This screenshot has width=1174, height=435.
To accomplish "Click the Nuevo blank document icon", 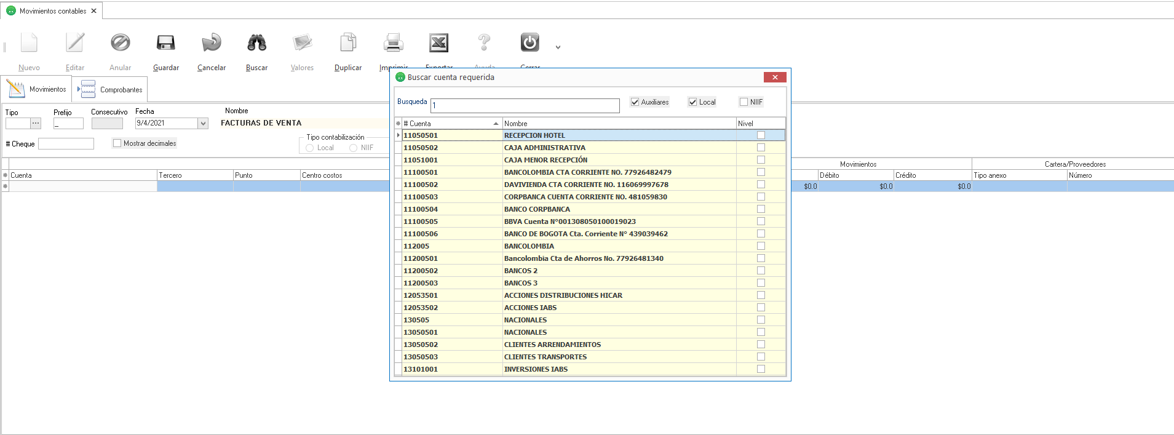I will (29, 43).
